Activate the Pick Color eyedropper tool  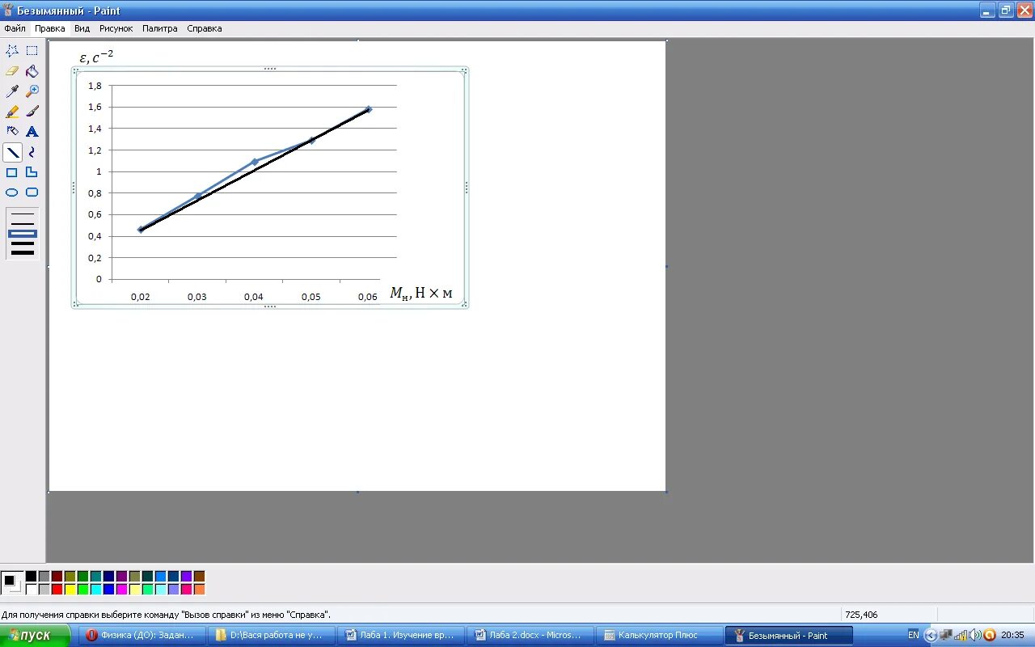tap(12, 91)
